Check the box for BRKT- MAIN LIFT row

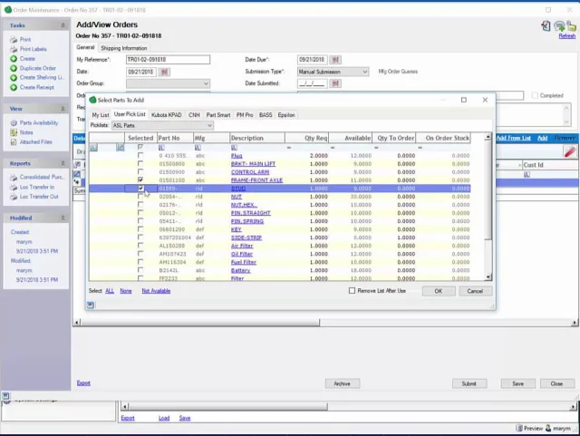(140, 164)
